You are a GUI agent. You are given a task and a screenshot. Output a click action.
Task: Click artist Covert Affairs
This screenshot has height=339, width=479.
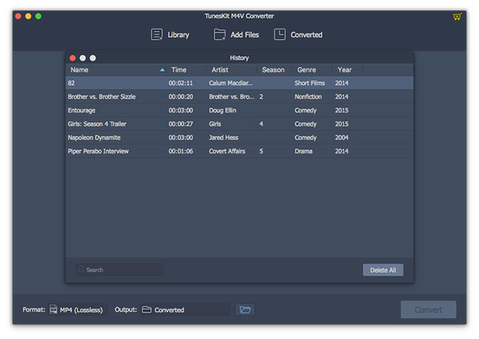(227, 151)
